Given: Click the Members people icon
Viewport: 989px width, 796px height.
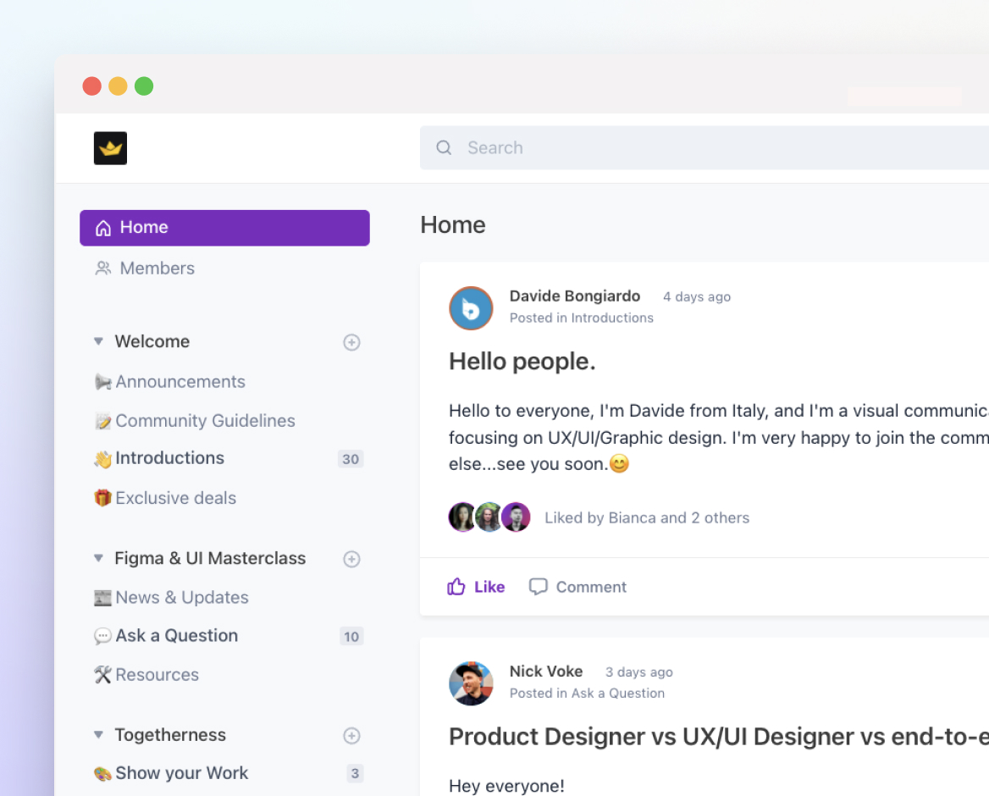Looking at the screenshot, I should tap(102, 268).
